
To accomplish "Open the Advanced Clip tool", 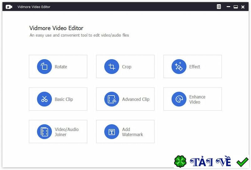I will pos(125,99).
